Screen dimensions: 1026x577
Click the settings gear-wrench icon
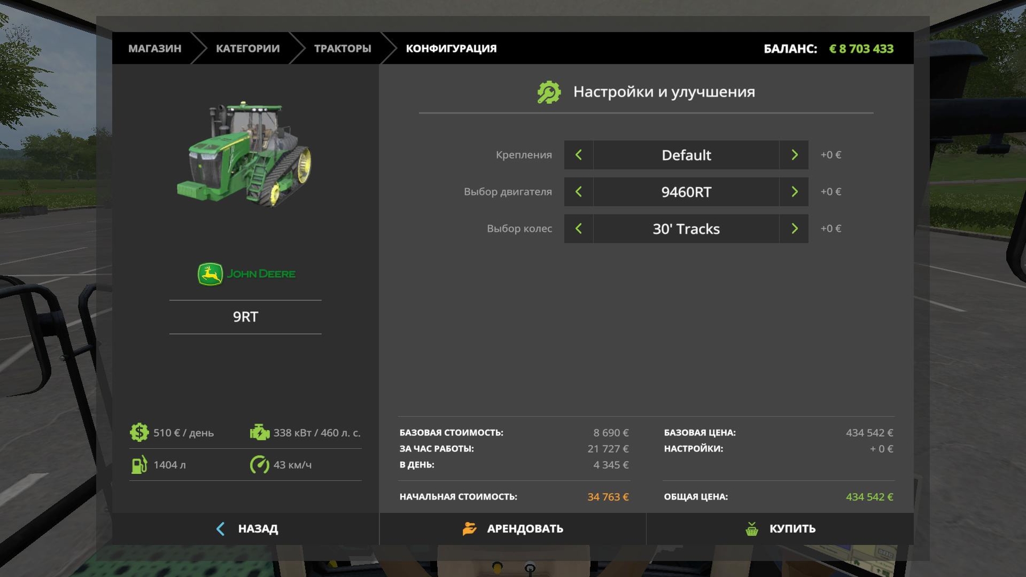(x=549, y=92)
